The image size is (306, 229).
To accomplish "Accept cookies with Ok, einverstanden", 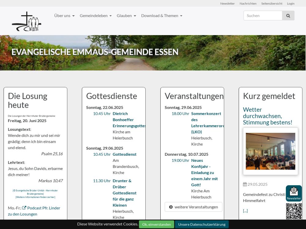I will coord(156,224).
